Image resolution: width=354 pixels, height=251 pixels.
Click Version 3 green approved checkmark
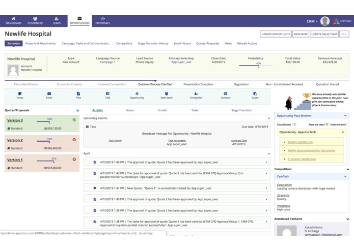pos(74,120)
